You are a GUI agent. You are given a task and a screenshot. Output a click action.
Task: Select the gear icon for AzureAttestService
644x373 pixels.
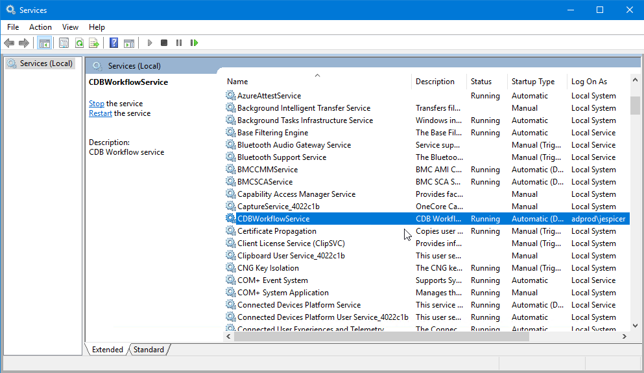pyautogui.click(x=230, y=95)
